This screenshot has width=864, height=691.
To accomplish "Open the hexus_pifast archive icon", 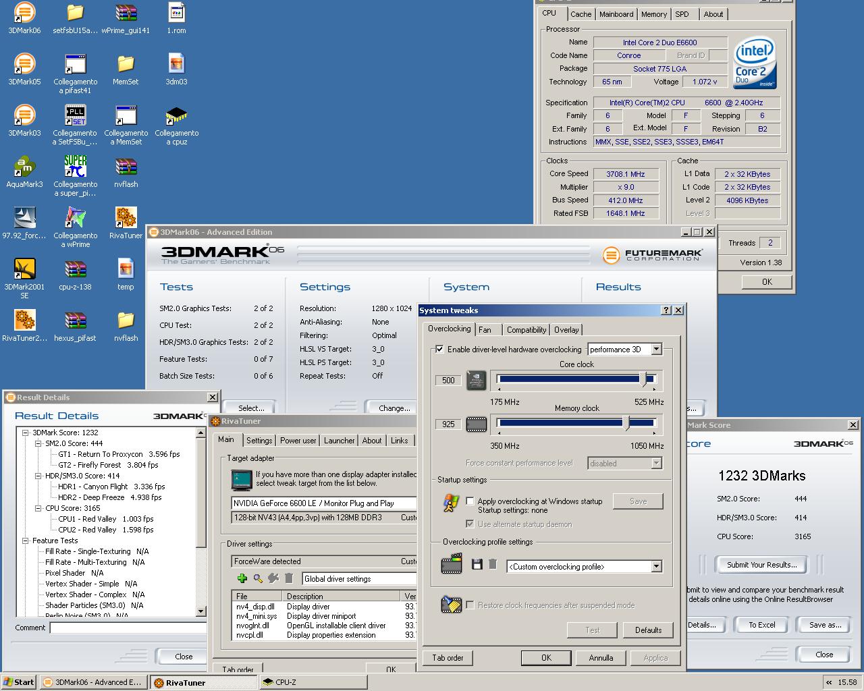I will pos(75,325).
